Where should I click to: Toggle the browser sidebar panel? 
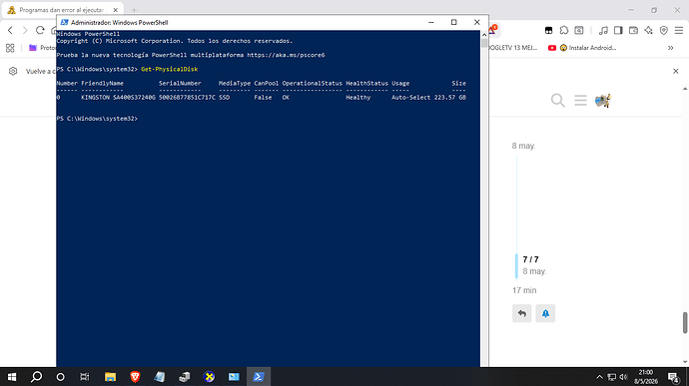(618, 30)
